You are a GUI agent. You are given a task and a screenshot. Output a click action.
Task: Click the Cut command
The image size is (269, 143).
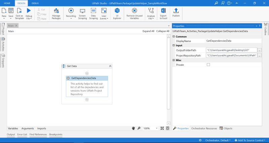[41, 10]
